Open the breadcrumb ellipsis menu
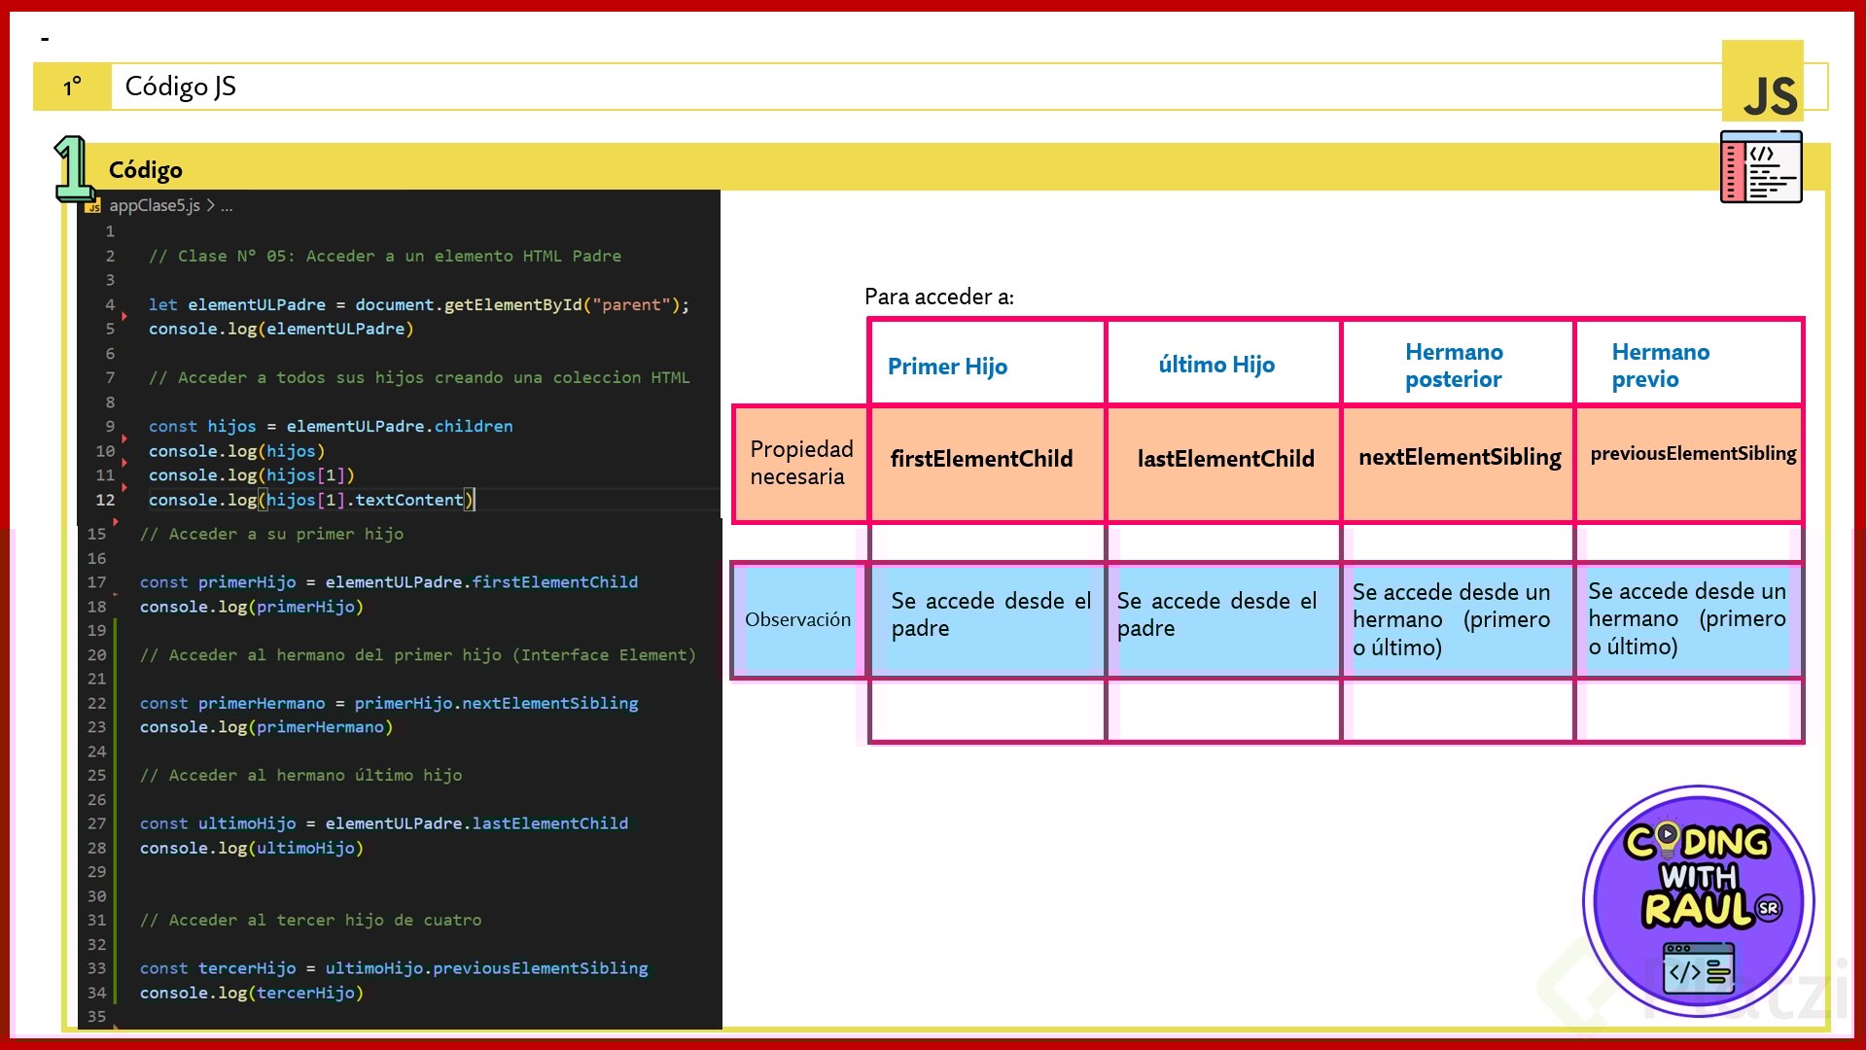Screen dimensions: 1867x1050 point(227,206)
